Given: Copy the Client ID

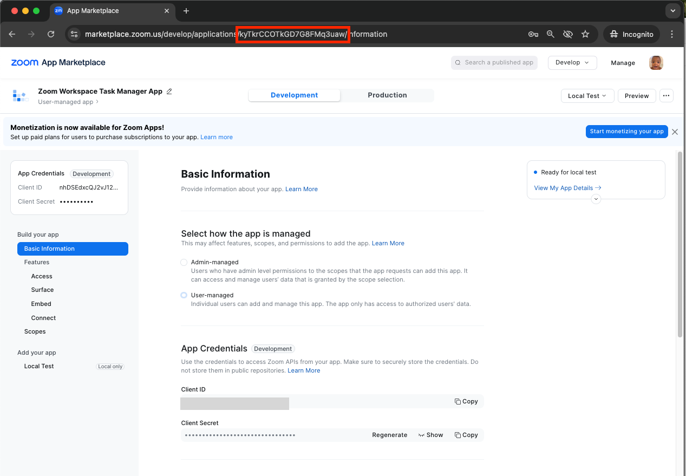Looking at the screenshot, I should 466,401.
